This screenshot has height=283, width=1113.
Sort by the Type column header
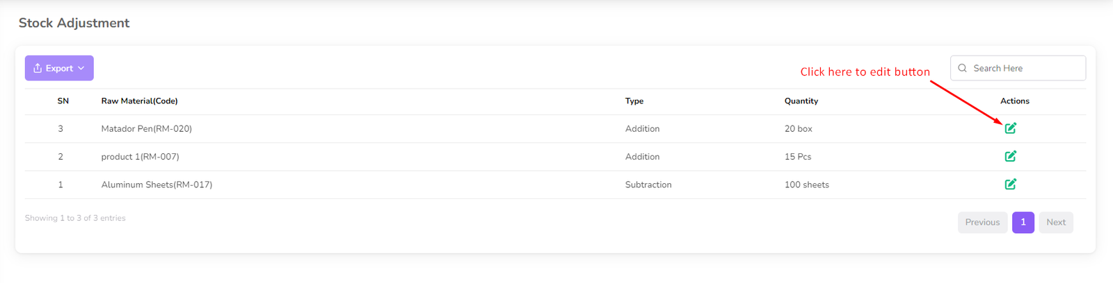(x=634, y=101)
